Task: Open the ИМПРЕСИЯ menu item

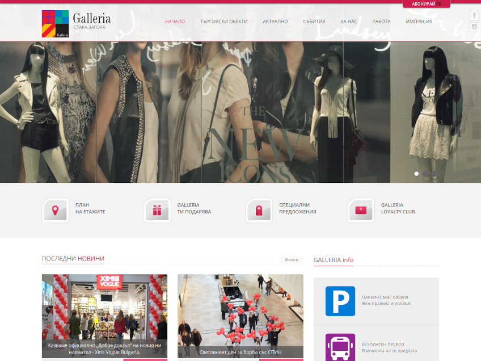Action: pyautogui.click(x=419, y=22)
